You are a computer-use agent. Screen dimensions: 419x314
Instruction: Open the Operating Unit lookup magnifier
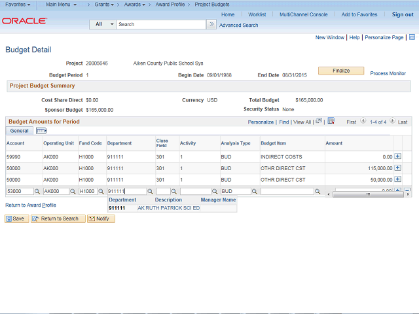pyautogui.click(x=73, y=192)
